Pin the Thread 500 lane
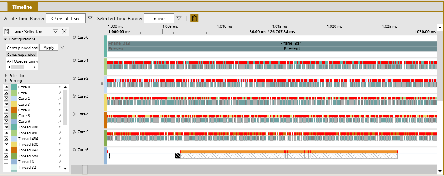 click(x=59, y=144)
